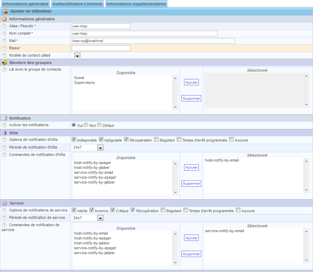
Task: Click the Service section gear icon
Action: point(5,203)
